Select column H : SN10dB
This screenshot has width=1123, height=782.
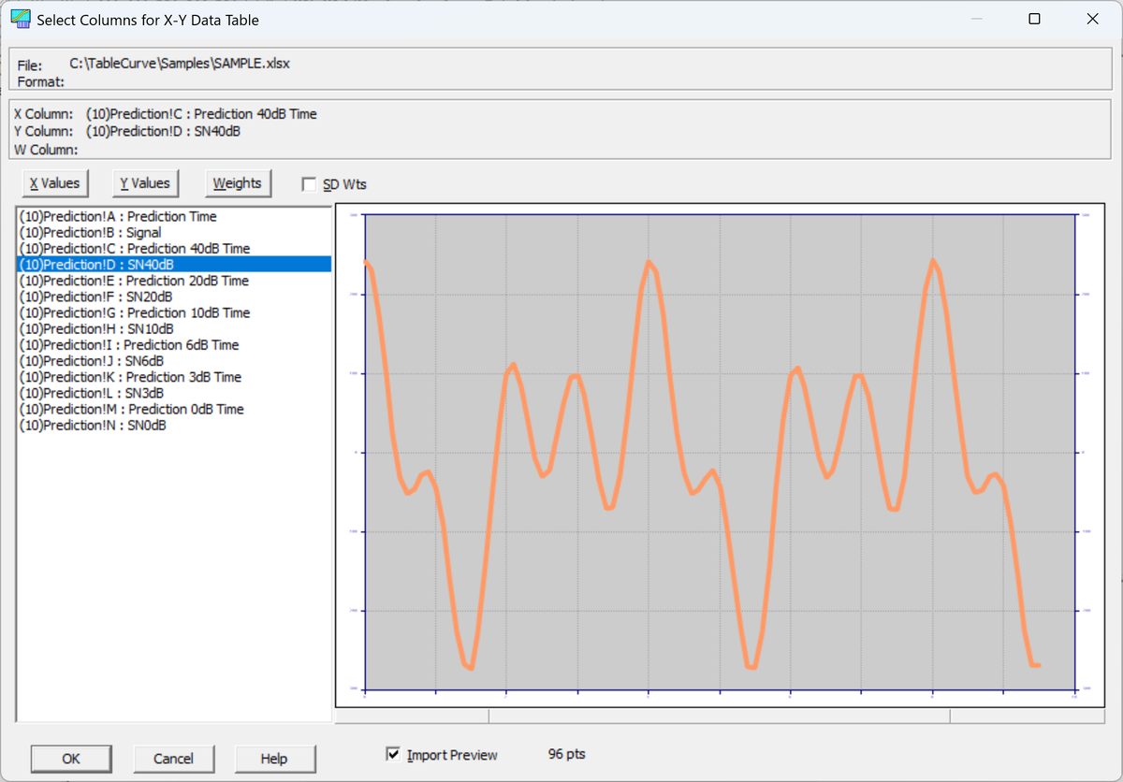pyautogui.click(x=174, y=328)
